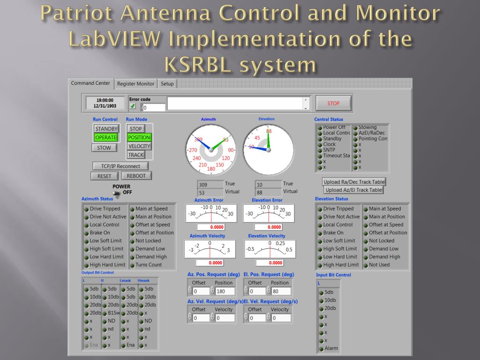
Task: Click the Error code status checkmark
Action: click(x=133, y=106)
